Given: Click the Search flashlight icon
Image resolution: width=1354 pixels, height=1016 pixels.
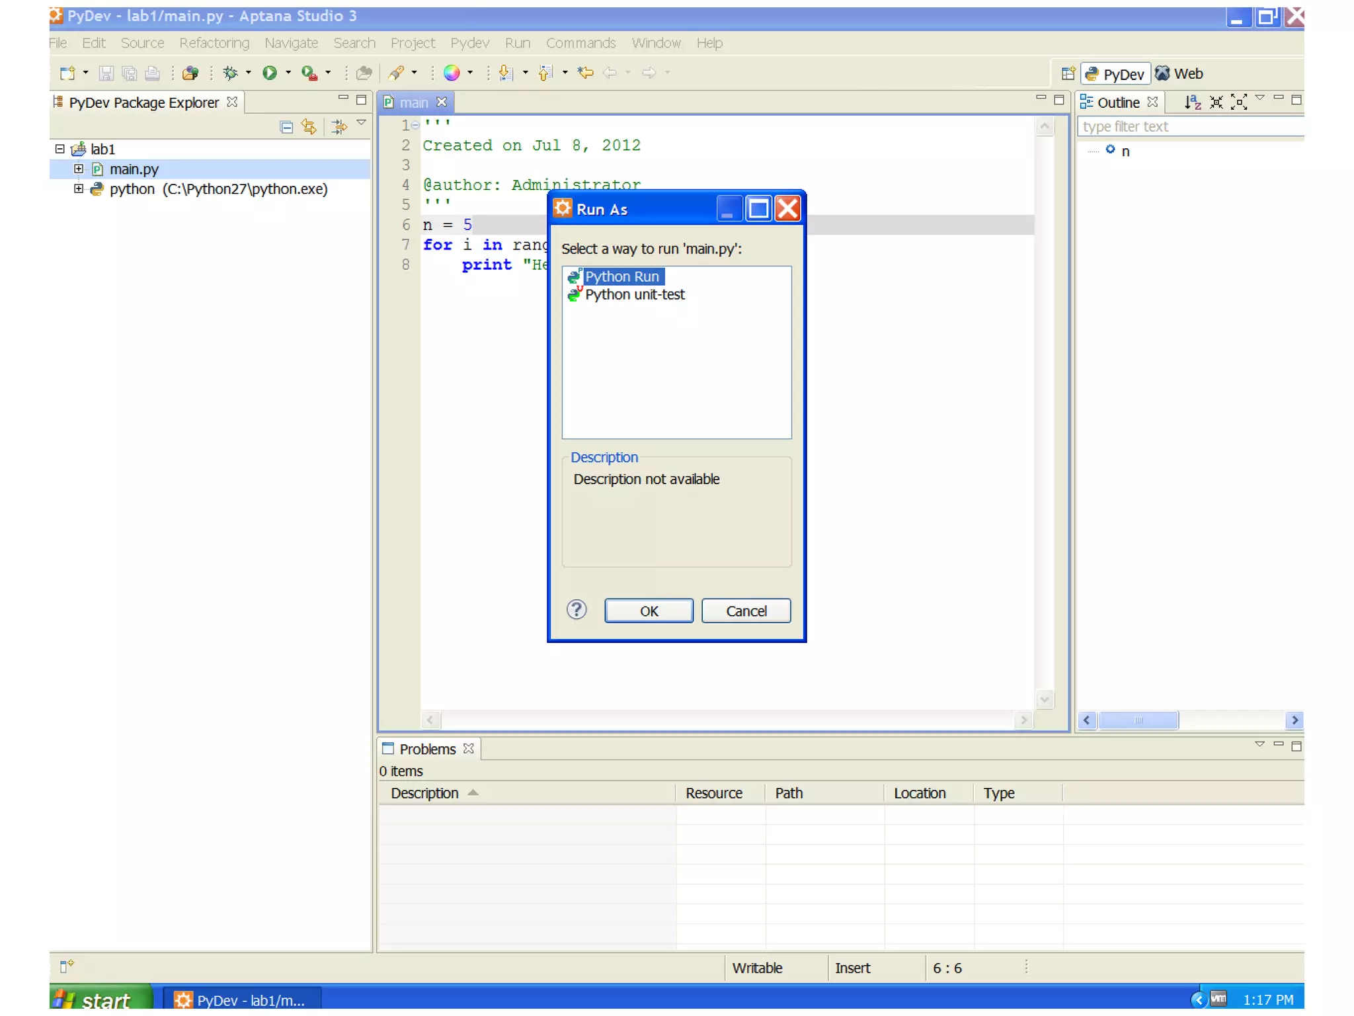Looking at the screenshot, I should [396, 73].
